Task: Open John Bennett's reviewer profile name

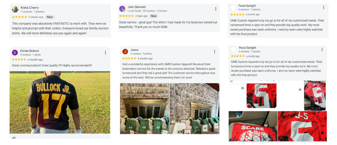Action: [x=137, y=7]
